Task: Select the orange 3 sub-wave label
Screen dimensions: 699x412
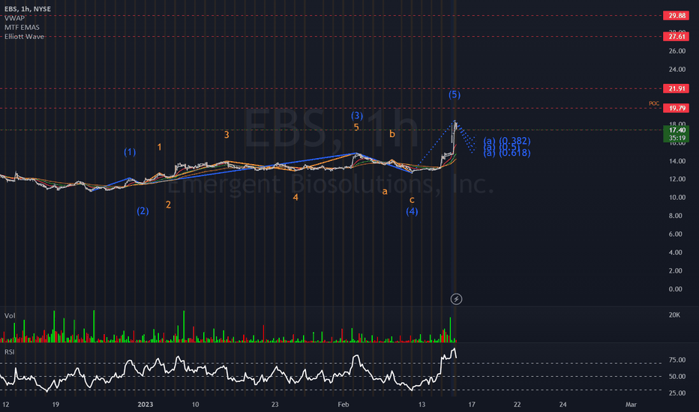Action: (x=226, y=135)
